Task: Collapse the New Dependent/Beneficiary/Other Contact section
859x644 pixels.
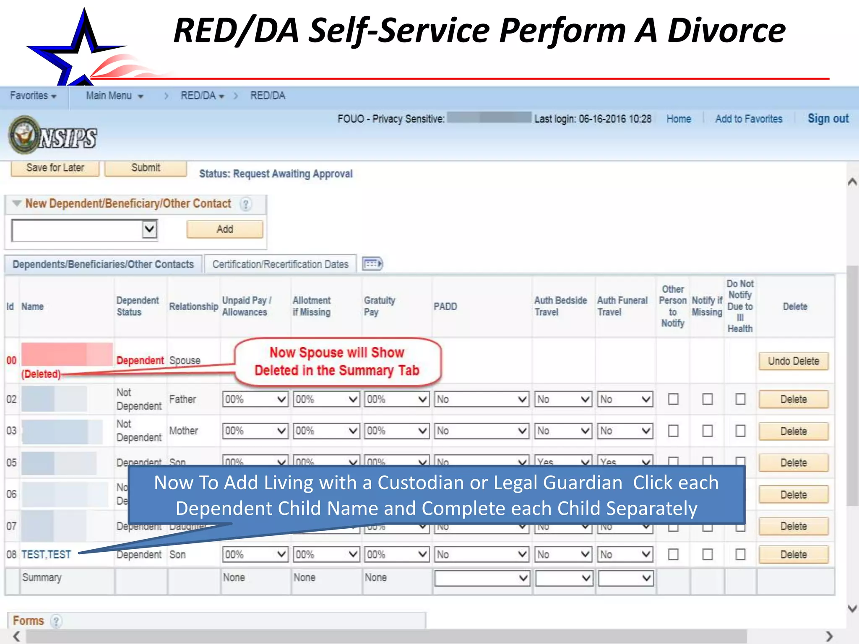Action: click(x=17, y=203)
